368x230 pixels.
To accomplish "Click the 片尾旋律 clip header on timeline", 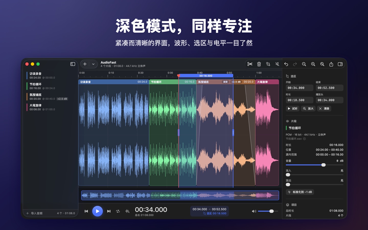I will tap(267, 82).
